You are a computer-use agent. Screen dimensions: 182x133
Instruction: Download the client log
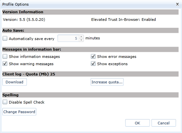pyautogui.click(x=15, y=82)
